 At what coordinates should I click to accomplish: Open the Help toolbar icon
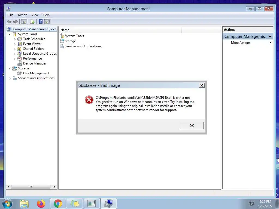click(41, 22)
